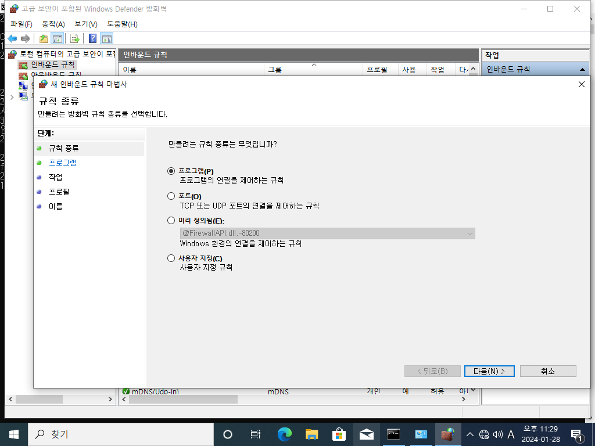Click the console tree scroll left arrow
595x446 pixels.
pyautogui.click(x=10, y=400)
